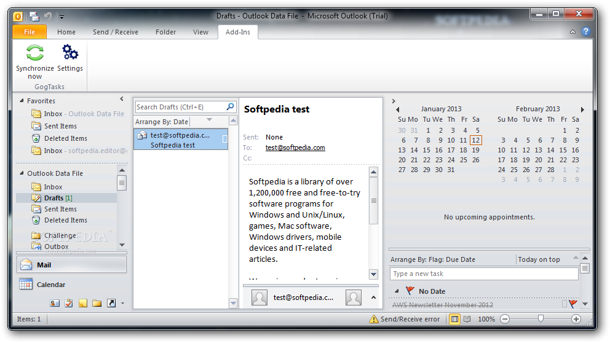
Task: Open Inbox under Outlook Data File
Action: pyautogui.click(x=47, y=187)
